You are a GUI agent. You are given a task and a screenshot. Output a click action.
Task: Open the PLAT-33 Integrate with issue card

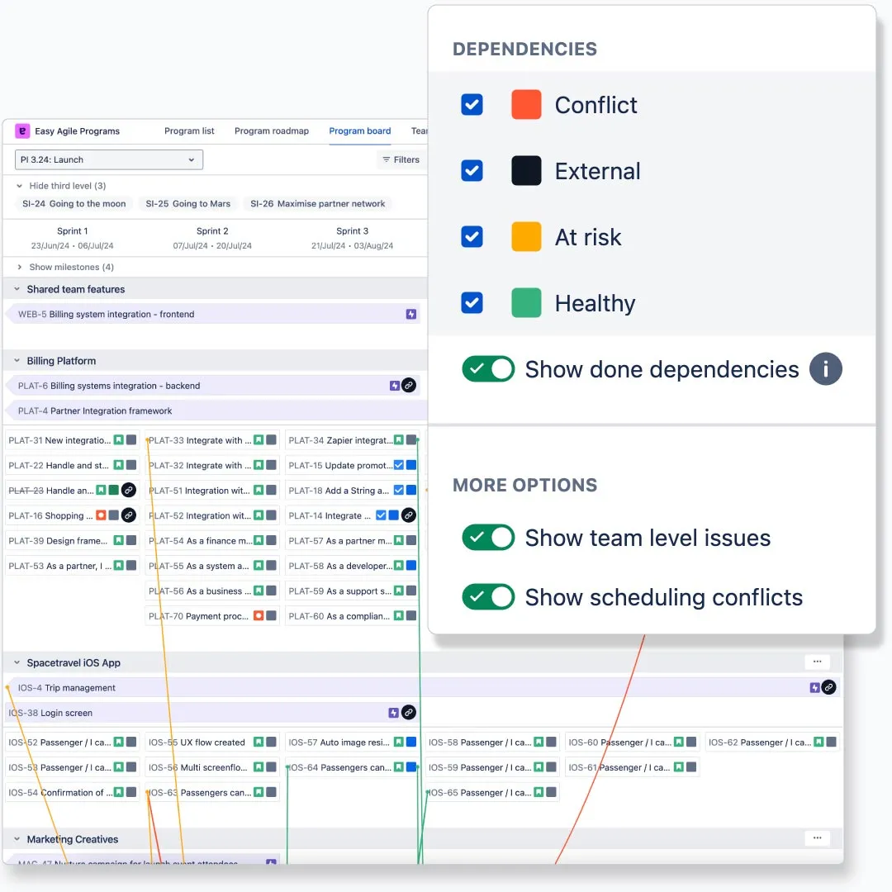[x=212, y=440]
